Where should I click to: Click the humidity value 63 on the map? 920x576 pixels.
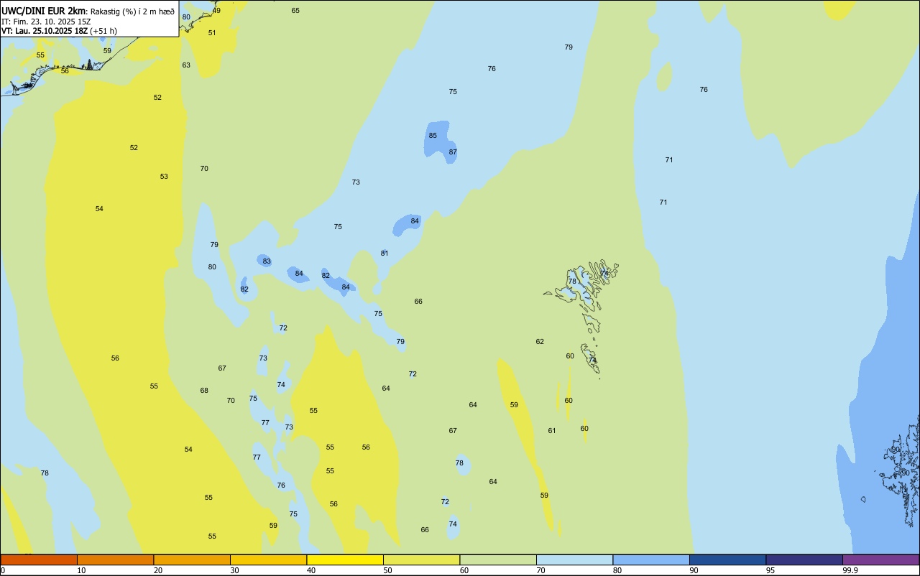tap(186, 65)
